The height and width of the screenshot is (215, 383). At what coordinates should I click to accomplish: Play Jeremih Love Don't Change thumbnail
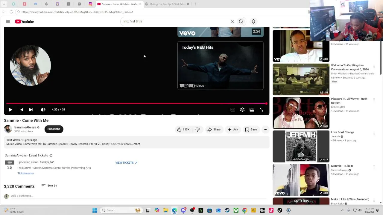tap(301, 146)
